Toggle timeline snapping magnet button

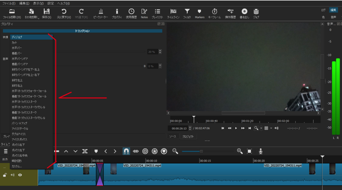click(x=126, y=151)
